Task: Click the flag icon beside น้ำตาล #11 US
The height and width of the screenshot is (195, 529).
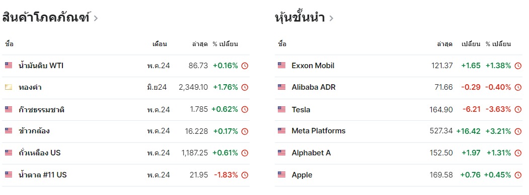Action: pos(9,175)
